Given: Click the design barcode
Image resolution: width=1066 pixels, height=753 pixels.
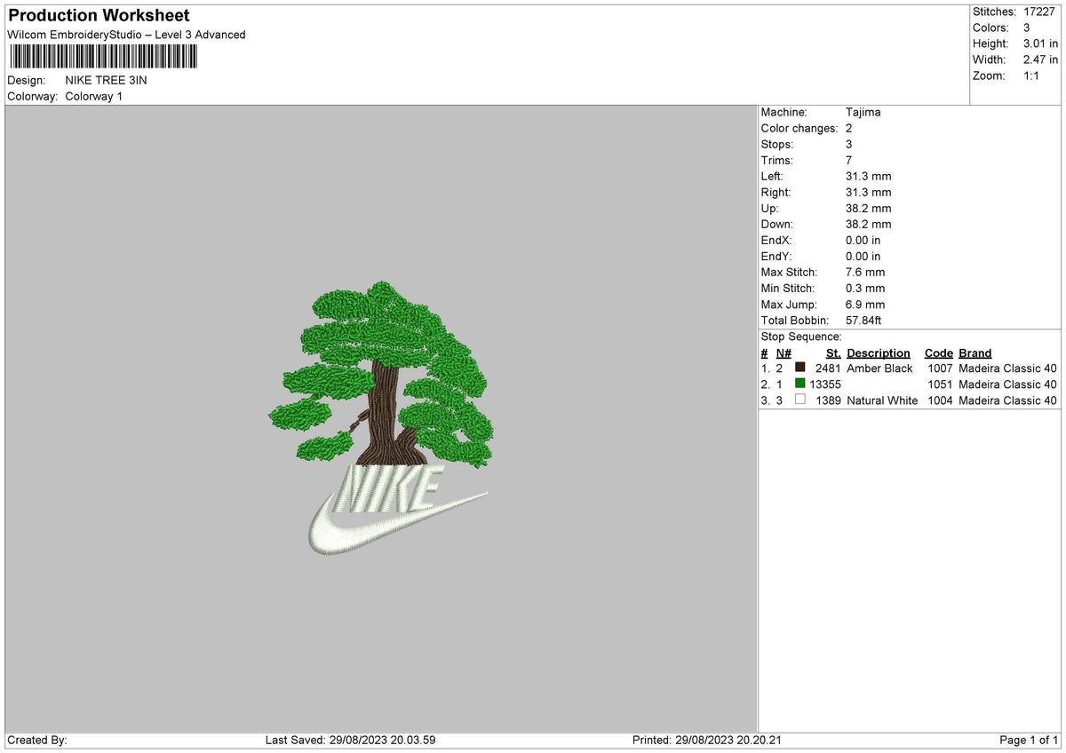Looking at the screenshot, I should [102, 56].
